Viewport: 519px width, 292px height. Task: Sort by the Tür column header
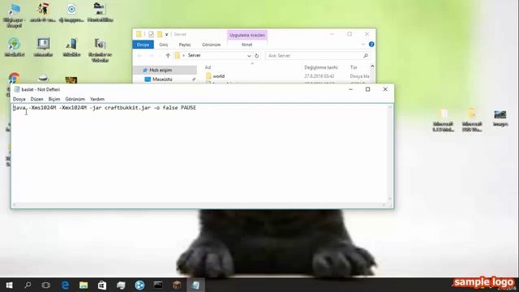tap(354, 67)
